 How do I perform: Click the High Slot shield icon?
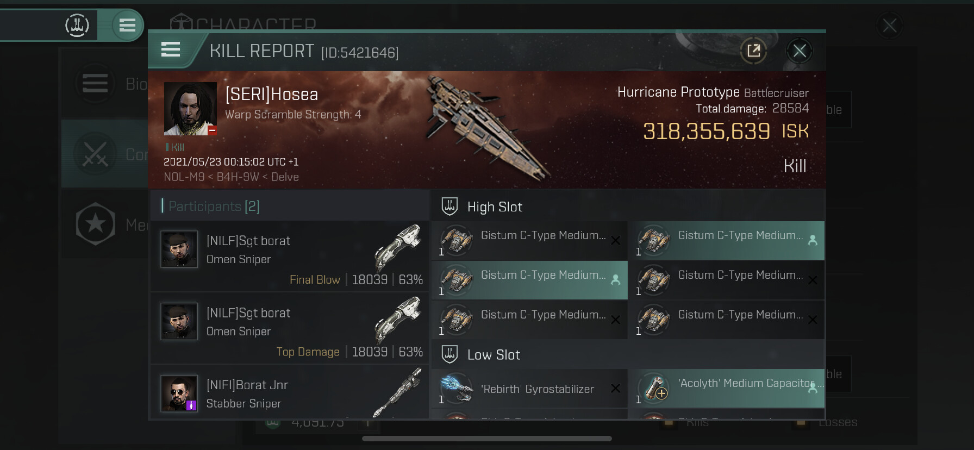click(x=449, y=207)
